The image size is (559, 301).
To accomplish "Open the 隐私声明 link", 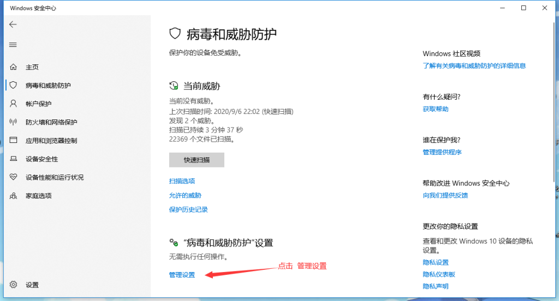I will tap(436, 286).
